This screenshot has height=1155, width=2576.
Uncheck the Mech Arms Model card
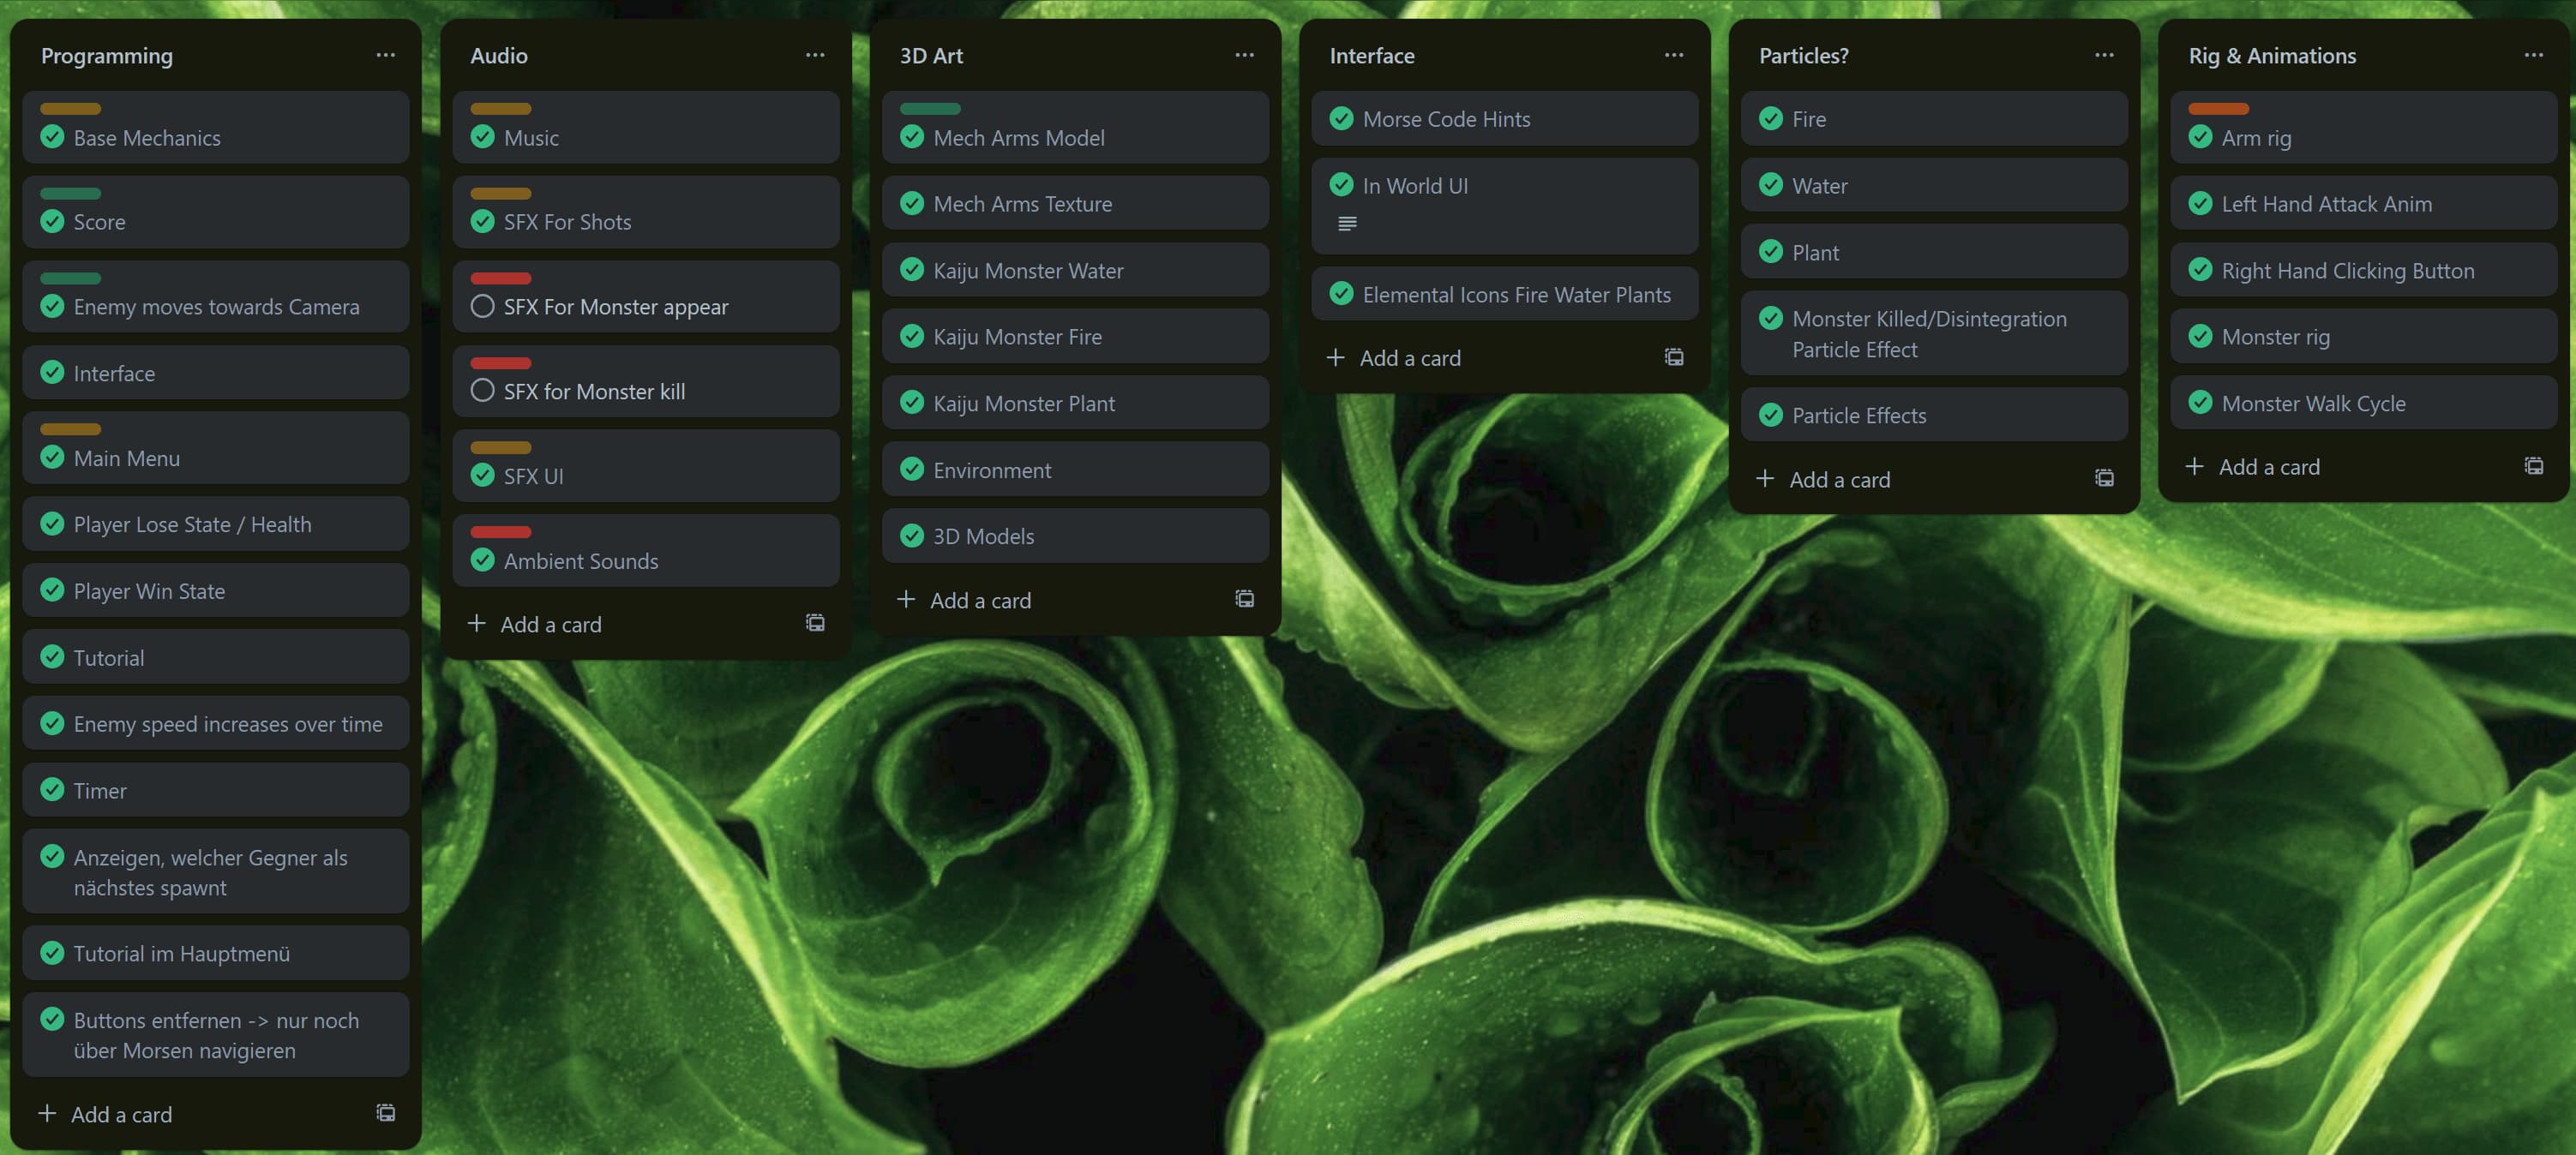(911, 137)
